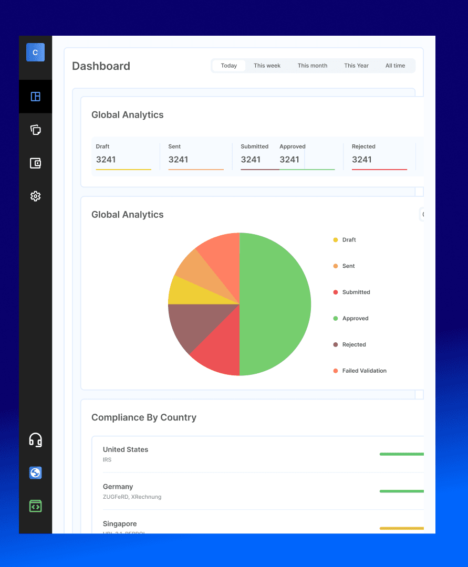Switch to This month filter
Screen dimensions: 468x567
point(312,66)
